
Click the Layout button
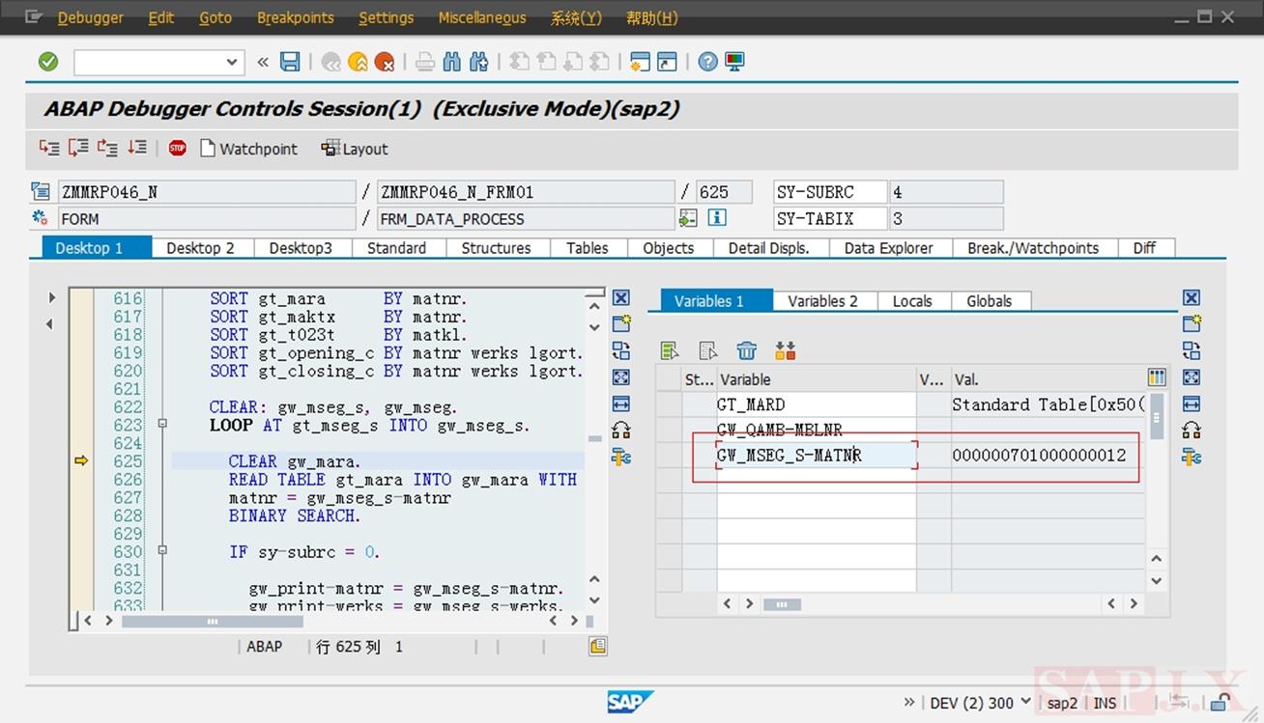pyautogui.click(x=355, y=149)
